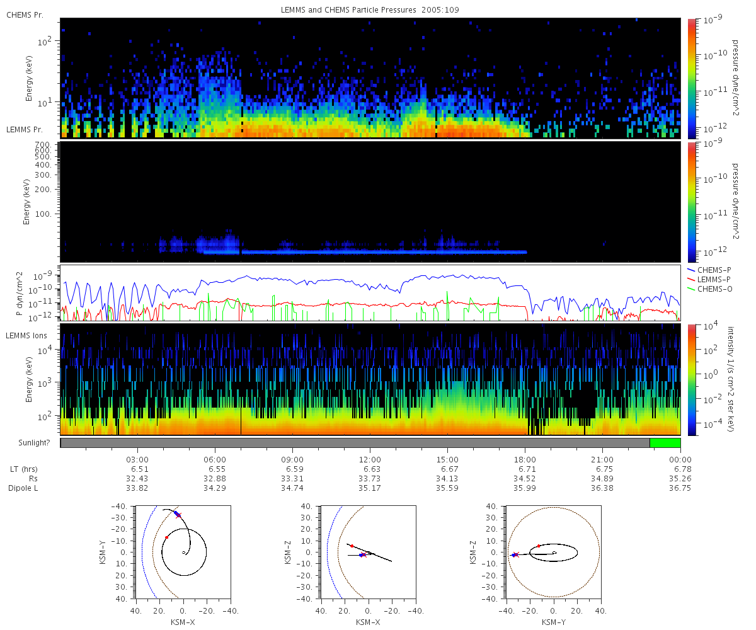Click the LEMMS Ions spectrogram panel
Screen dimensions: 756x630
pyautogui.click(x=370, y=380)
